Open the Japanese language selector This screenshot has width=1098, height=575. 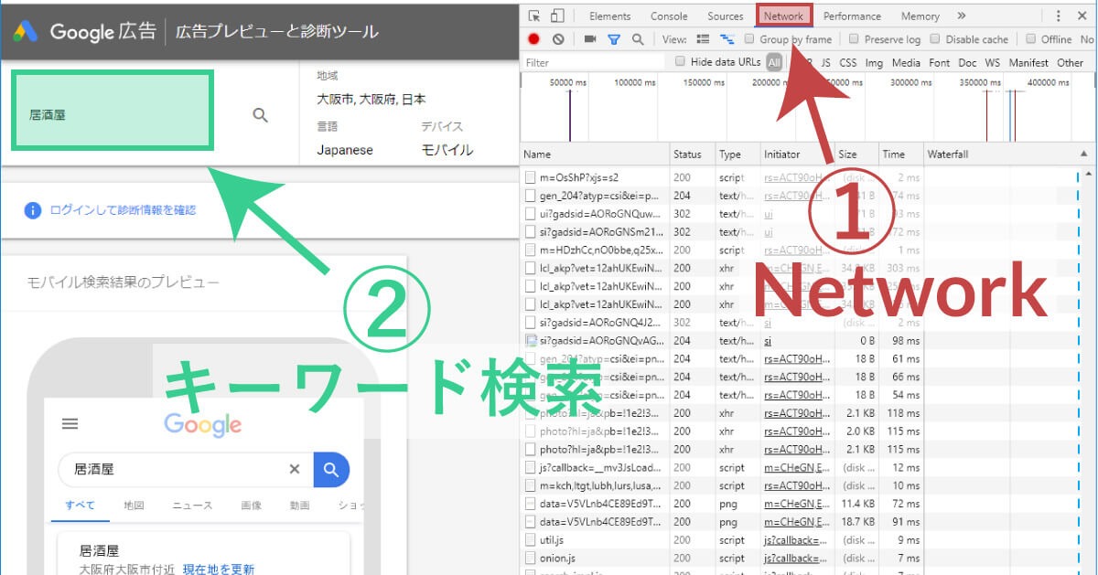tap(345, 150)
